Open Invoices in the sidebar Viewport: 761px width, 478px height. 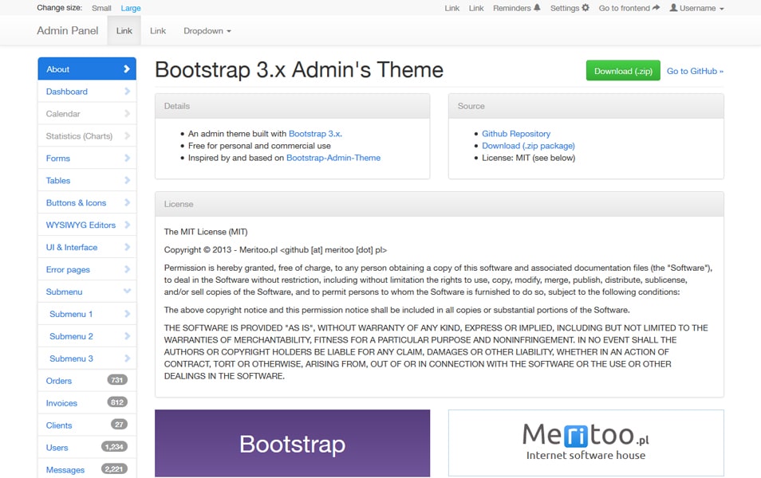(x=87, y=403)
